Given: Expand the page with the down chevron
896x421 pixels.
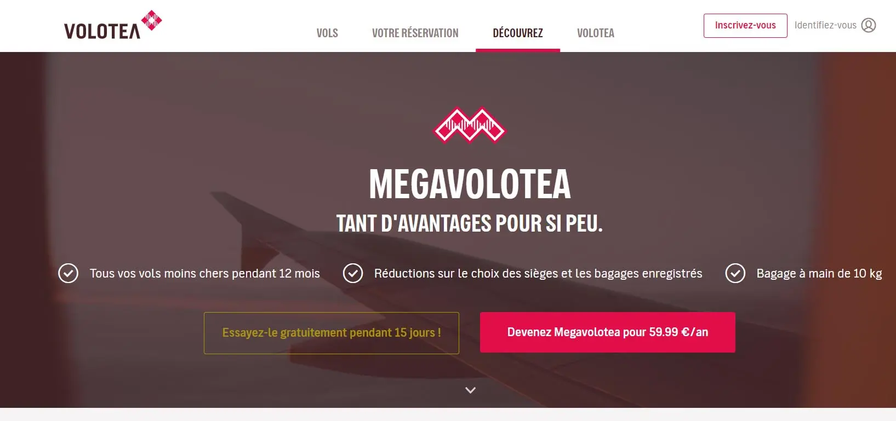Looking at the screenshot, I should 470,390.
